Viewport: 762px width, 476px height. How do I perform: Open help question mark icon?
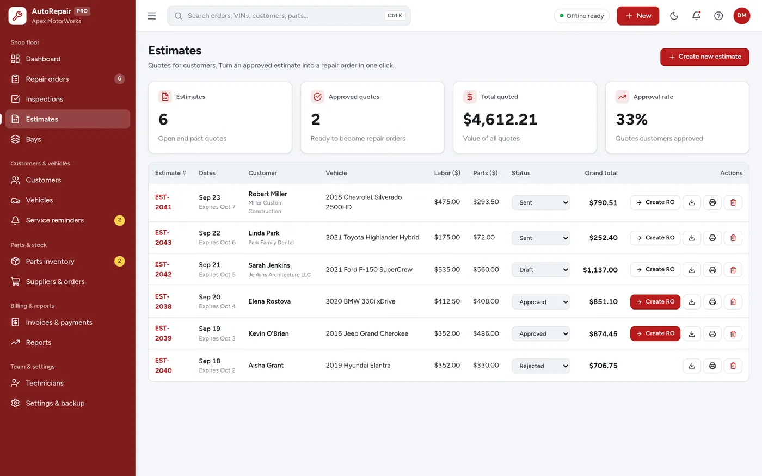click(x=718, y=16)
